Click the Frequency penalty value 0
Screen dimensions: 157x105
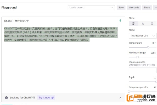pyautogui.click(x=155, y=87)
